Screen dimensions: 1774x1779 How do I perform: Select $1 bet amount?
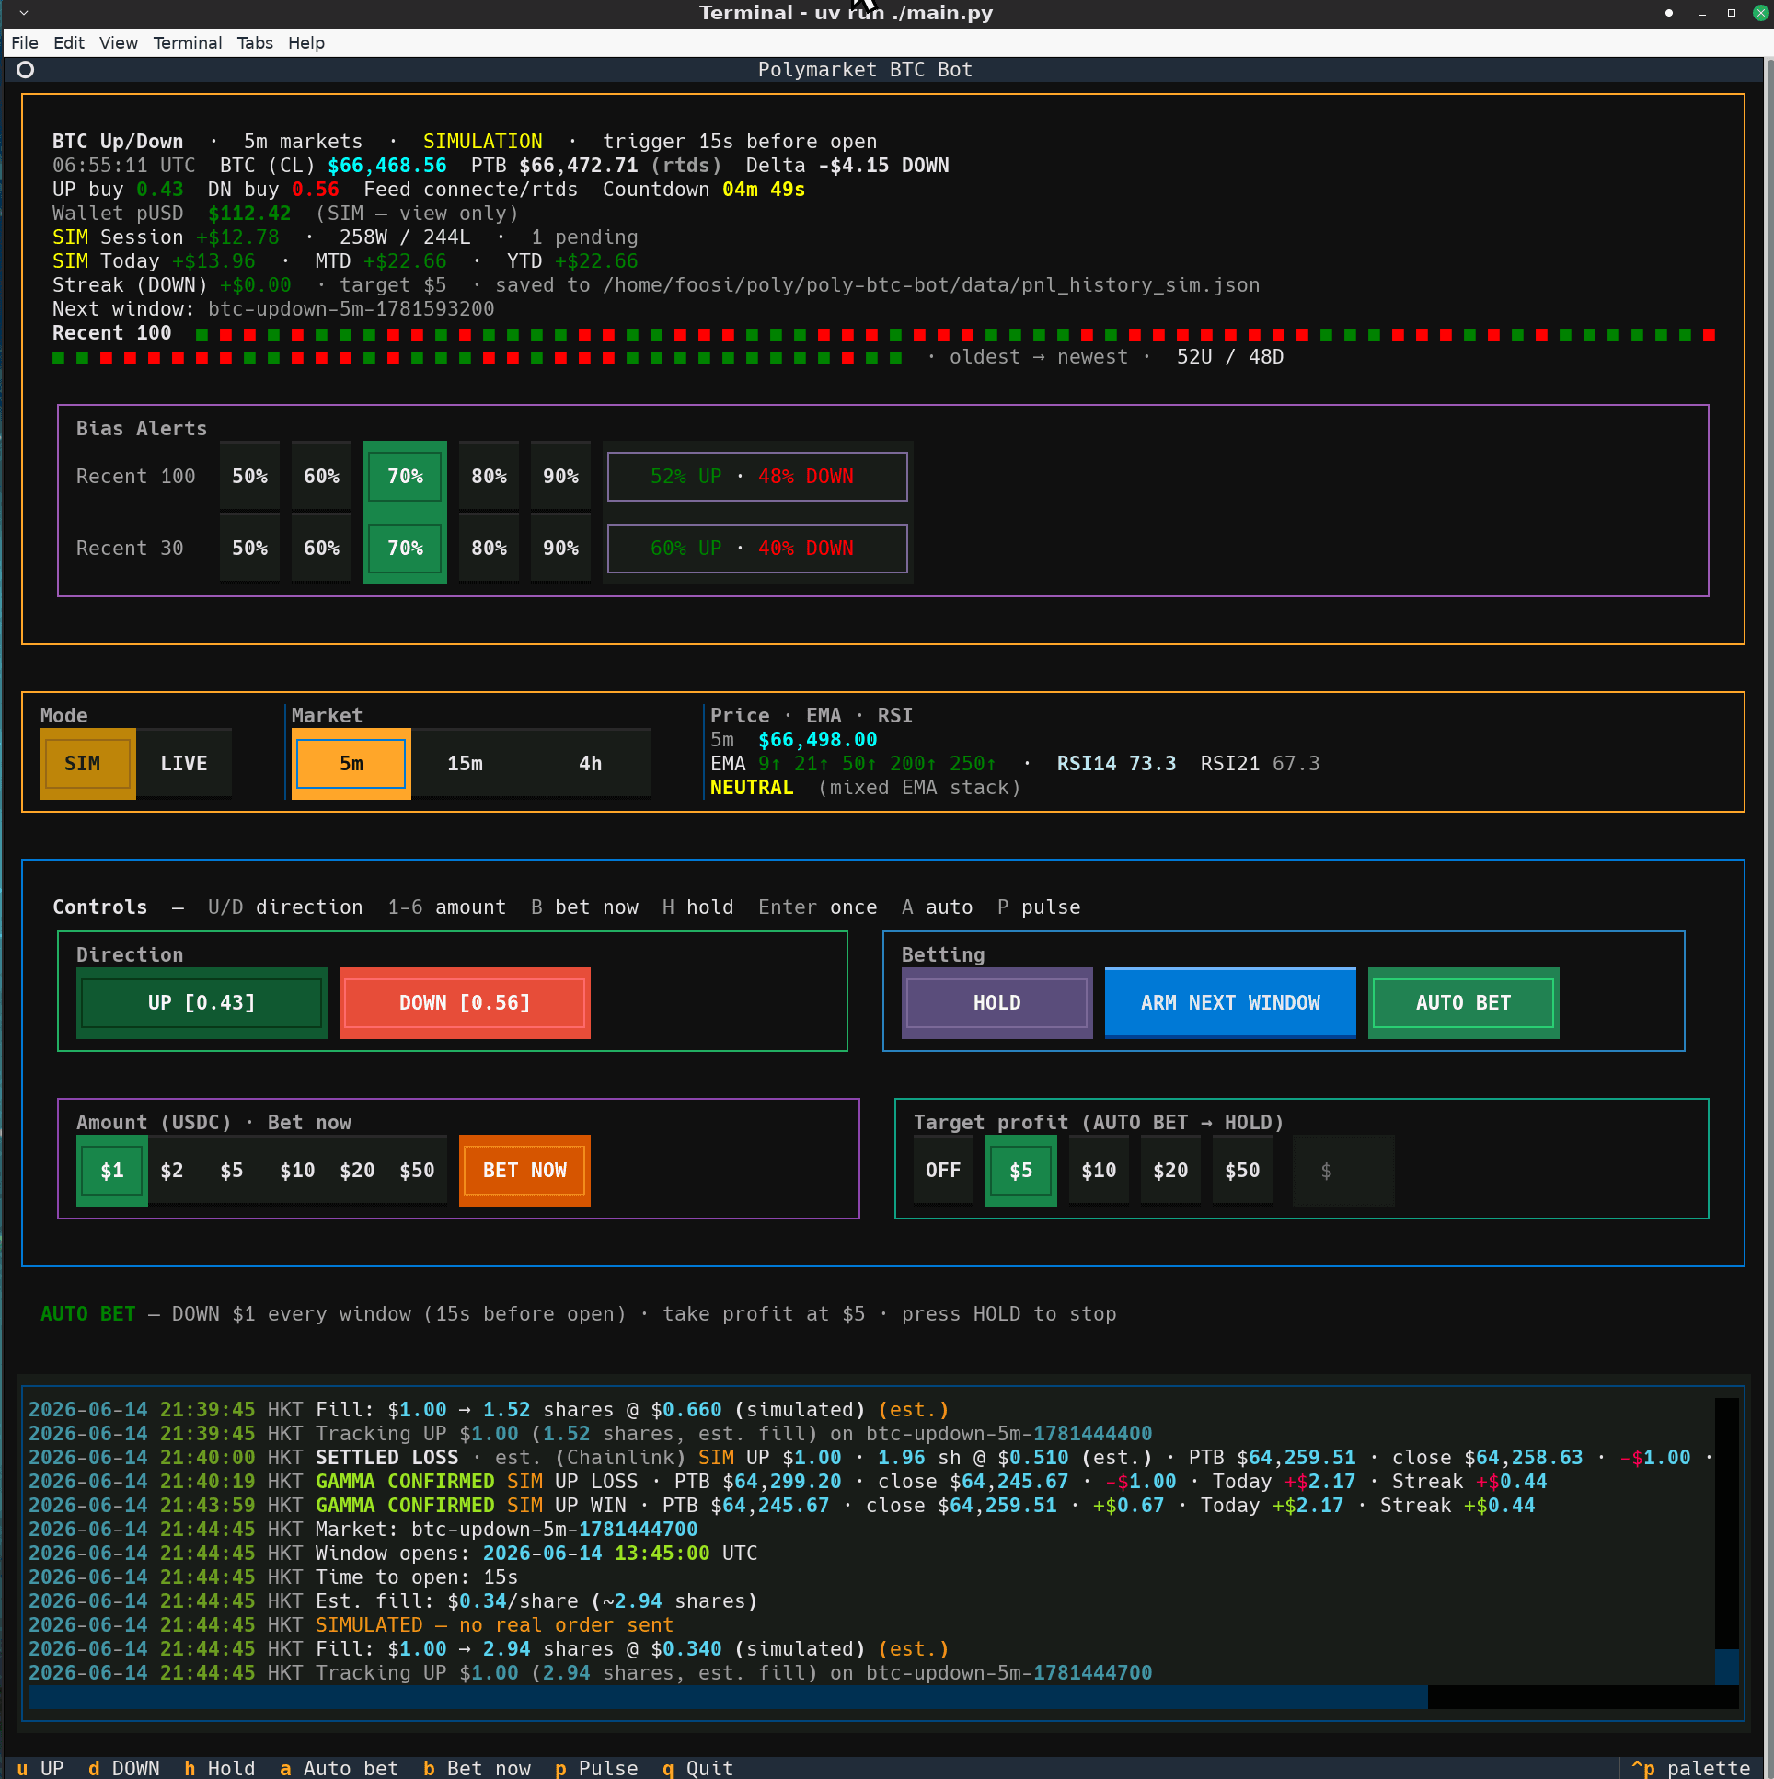112,1171
